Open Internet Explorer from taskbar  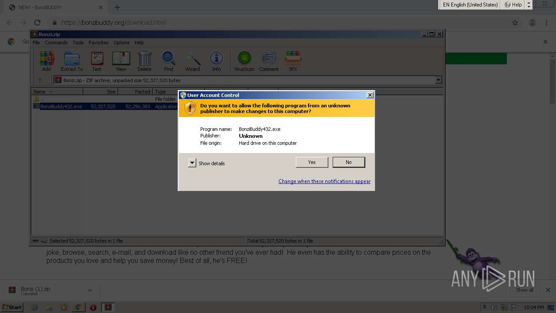click(x=35, y=307)
